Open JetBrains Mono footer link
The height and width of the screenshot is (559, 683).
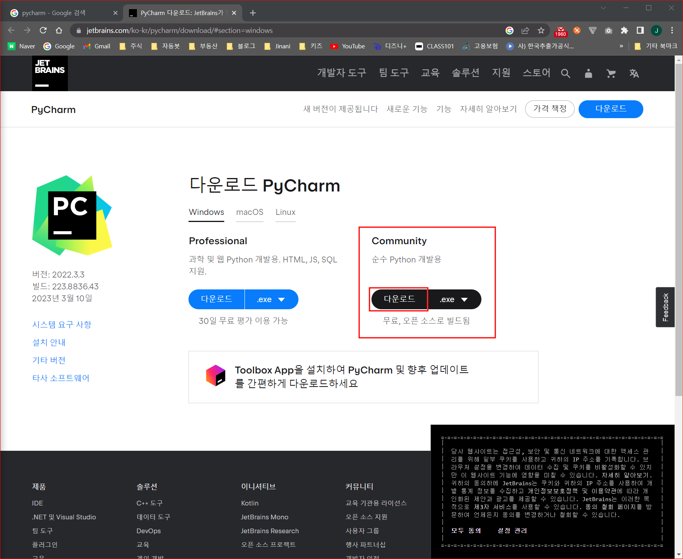[x=264, y=517]
